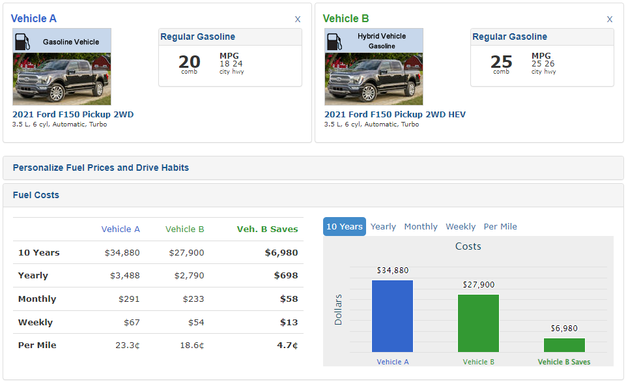Remove Vehicle B with X
The width and height of the screenshot is (626, 382).
click(610, 19)
